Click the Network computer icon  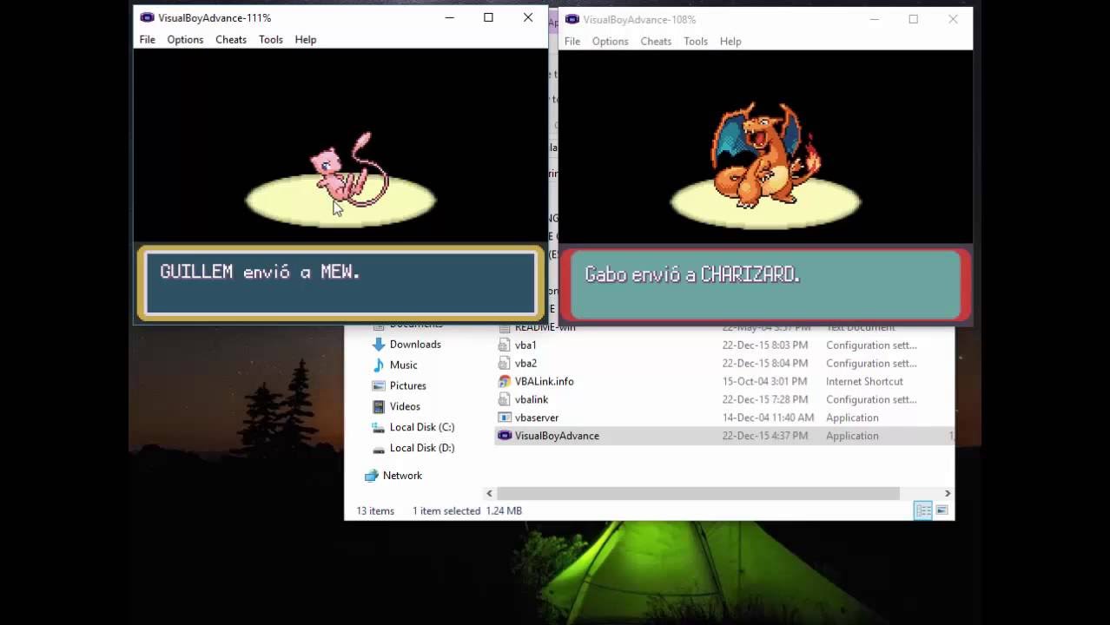[372, 476]
